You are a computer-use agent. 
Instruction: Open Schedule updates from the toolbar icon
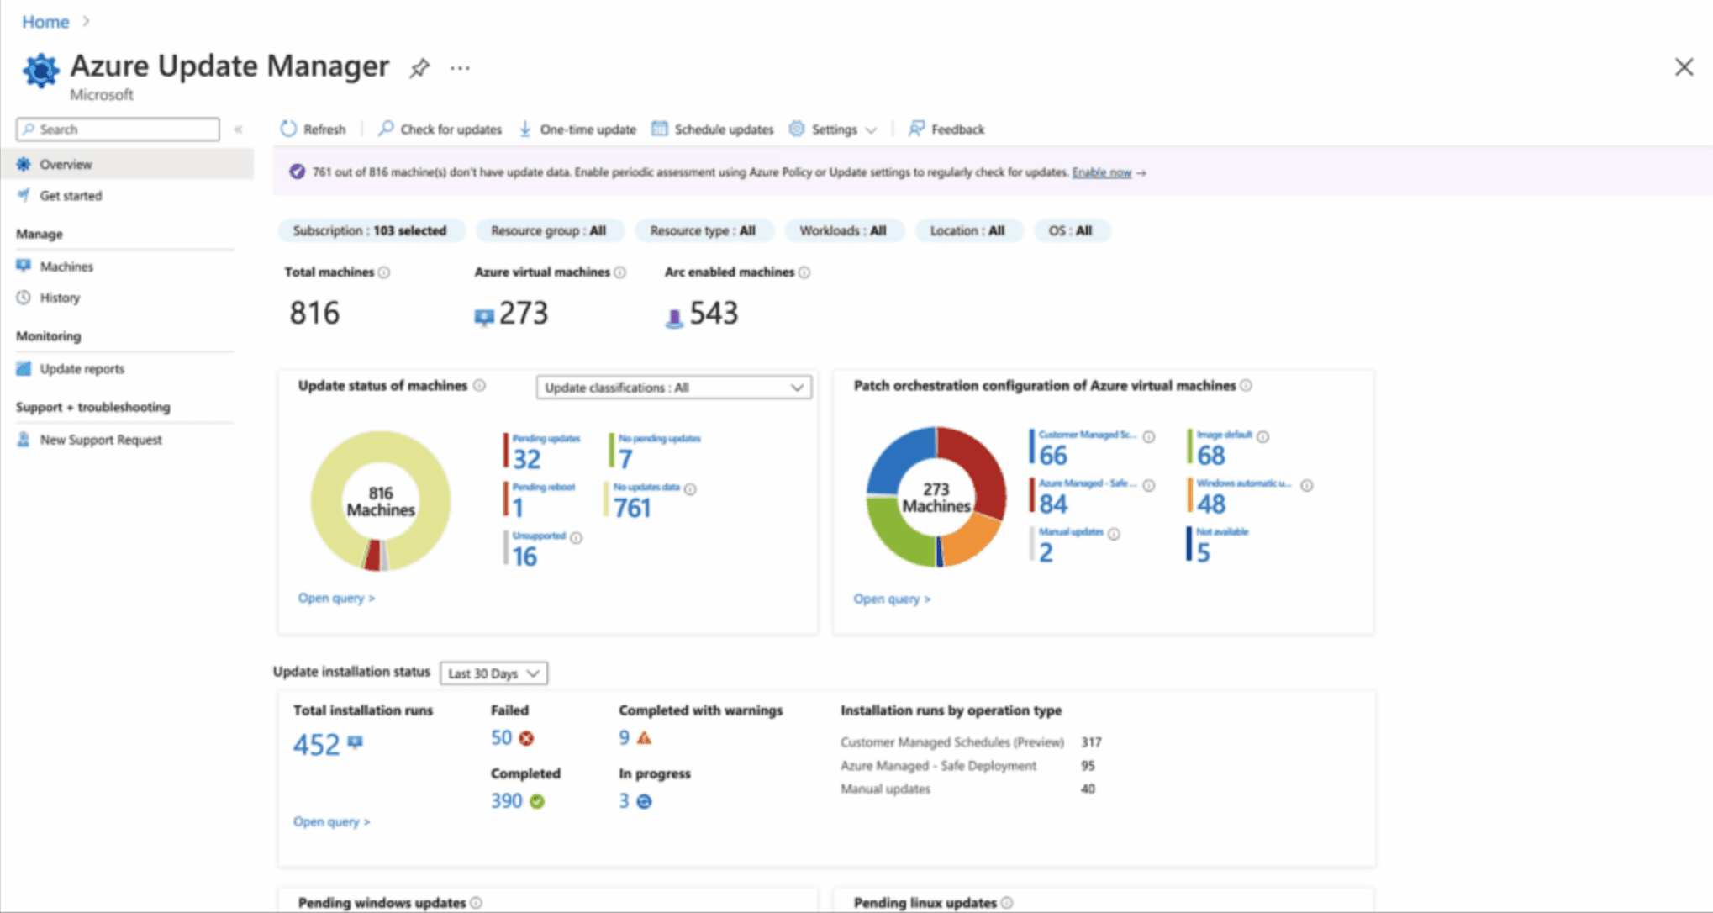tap(660, 129)
